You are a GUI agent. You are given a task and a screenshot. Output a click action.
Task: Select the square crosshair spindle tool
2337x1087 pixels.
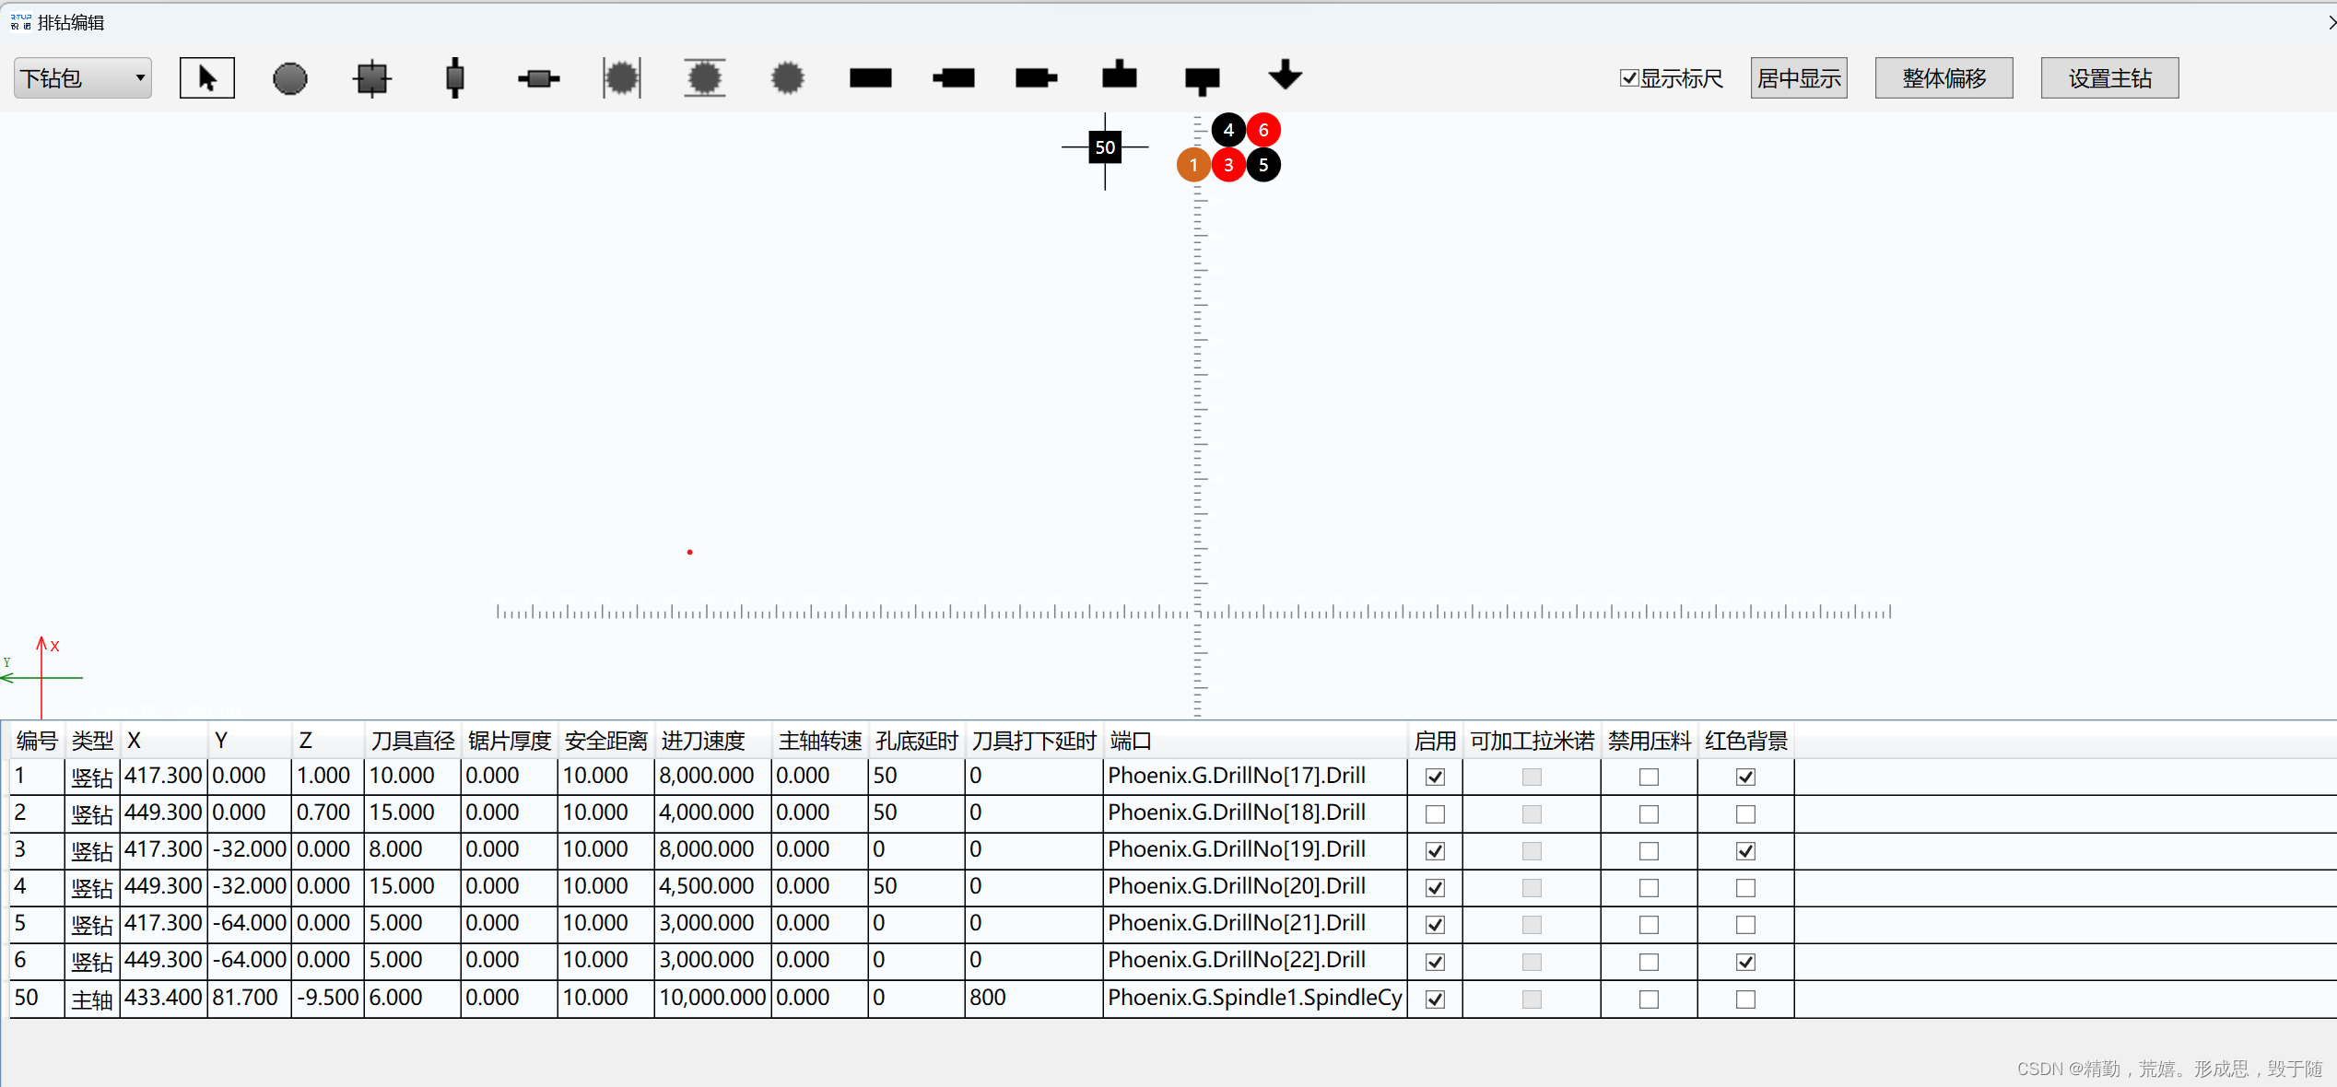372,78
